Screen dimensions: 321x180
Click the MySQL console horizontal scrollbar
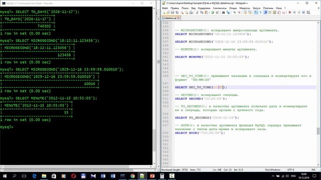(67, 166)
